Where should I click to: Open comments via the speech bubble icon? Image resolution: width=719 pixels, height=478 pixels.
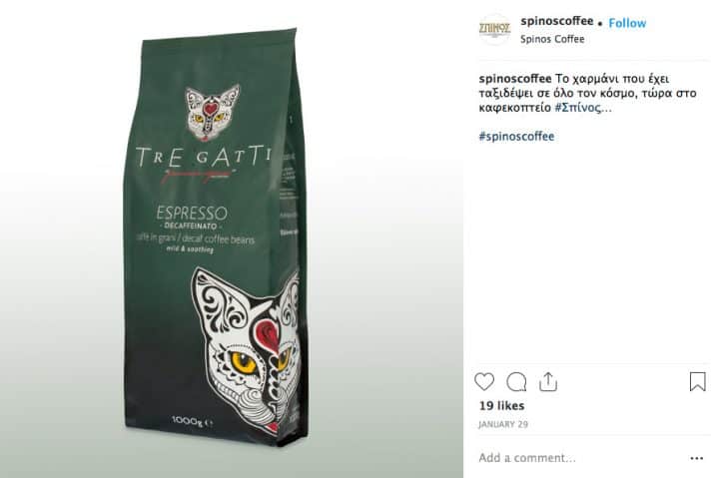tap(516, 382)
